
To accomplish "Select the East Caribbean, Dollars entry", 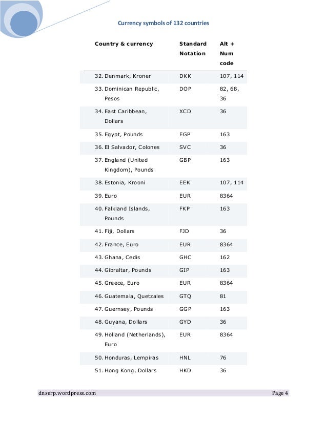I will coord(126,116).
